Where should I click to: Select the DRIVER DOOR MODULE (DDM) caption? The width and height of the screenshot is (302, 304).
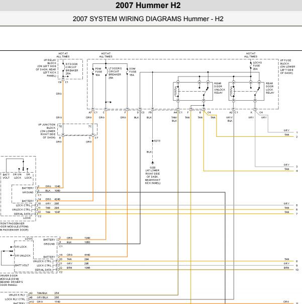click(x=11, y=280)
